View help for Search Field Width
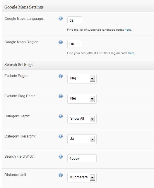 pyautogui.click(x=61, y=156)
